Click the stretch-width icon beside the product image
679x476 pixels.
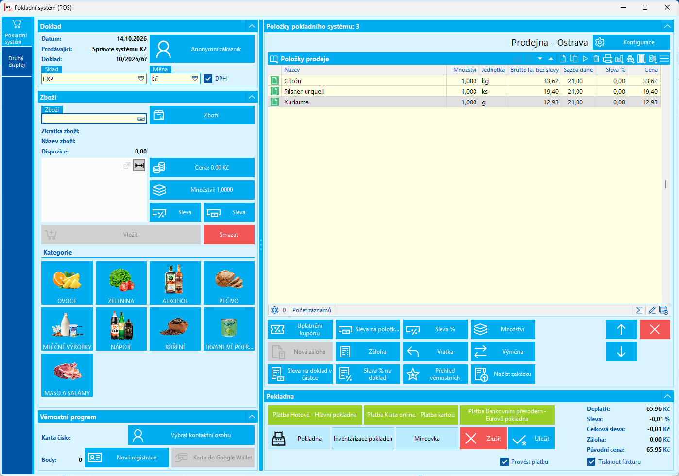point(139,166)
